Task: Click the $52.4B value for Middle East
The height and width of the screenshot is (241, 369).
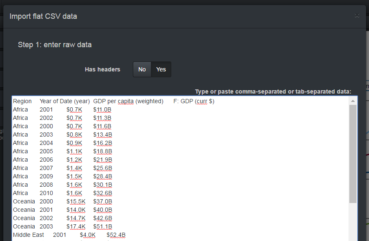Action: [116, 235]
